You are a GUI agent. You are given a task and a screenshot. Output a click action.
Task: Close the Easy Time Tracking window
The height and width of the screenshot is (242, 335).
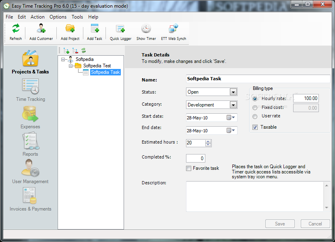(x=323, y=4)
